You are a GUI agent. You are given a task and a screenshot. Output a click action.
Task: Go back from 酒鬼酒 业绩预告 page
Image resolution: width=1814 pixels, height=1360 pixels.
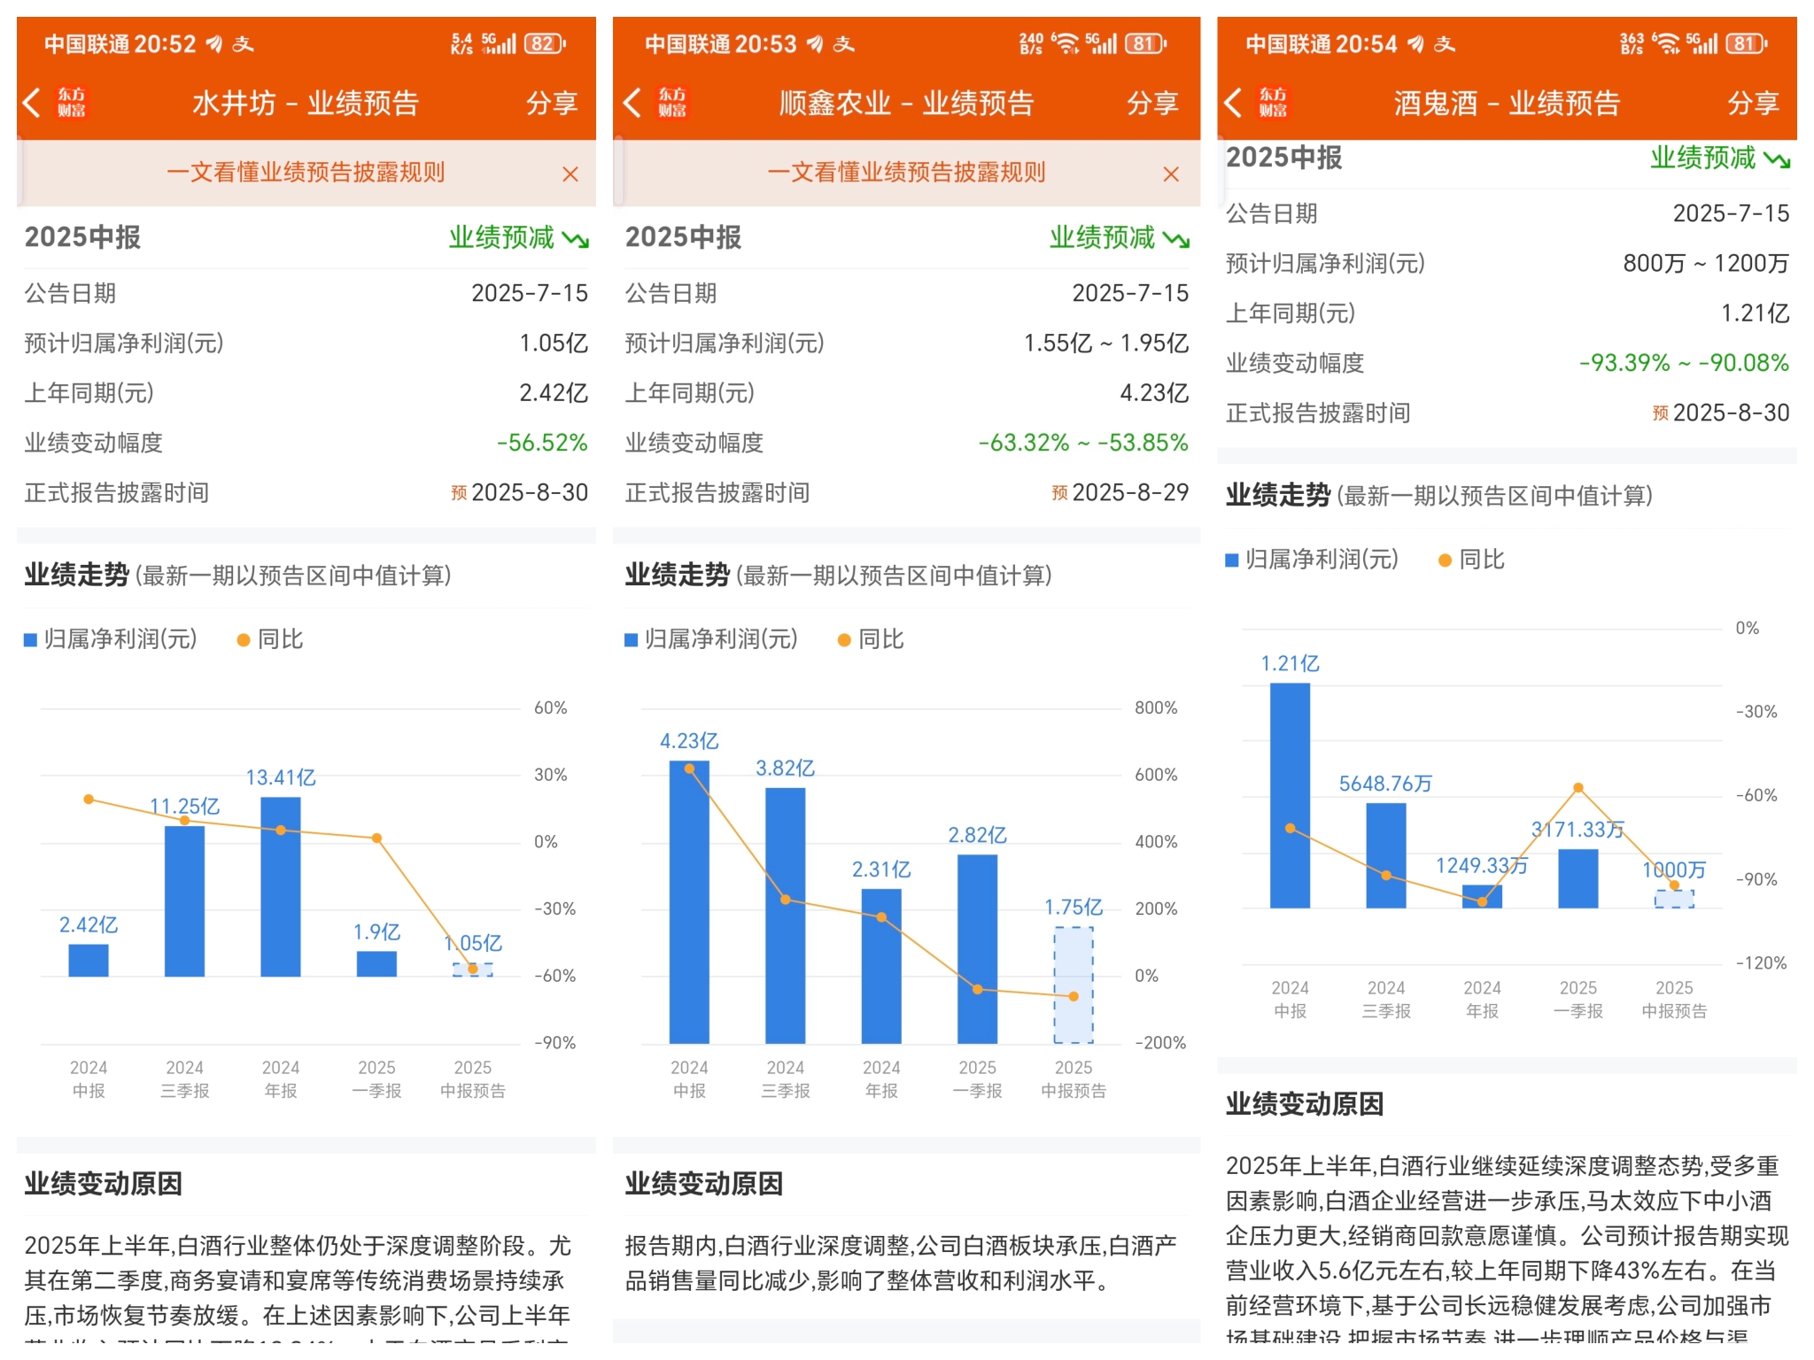(1233, 103)
